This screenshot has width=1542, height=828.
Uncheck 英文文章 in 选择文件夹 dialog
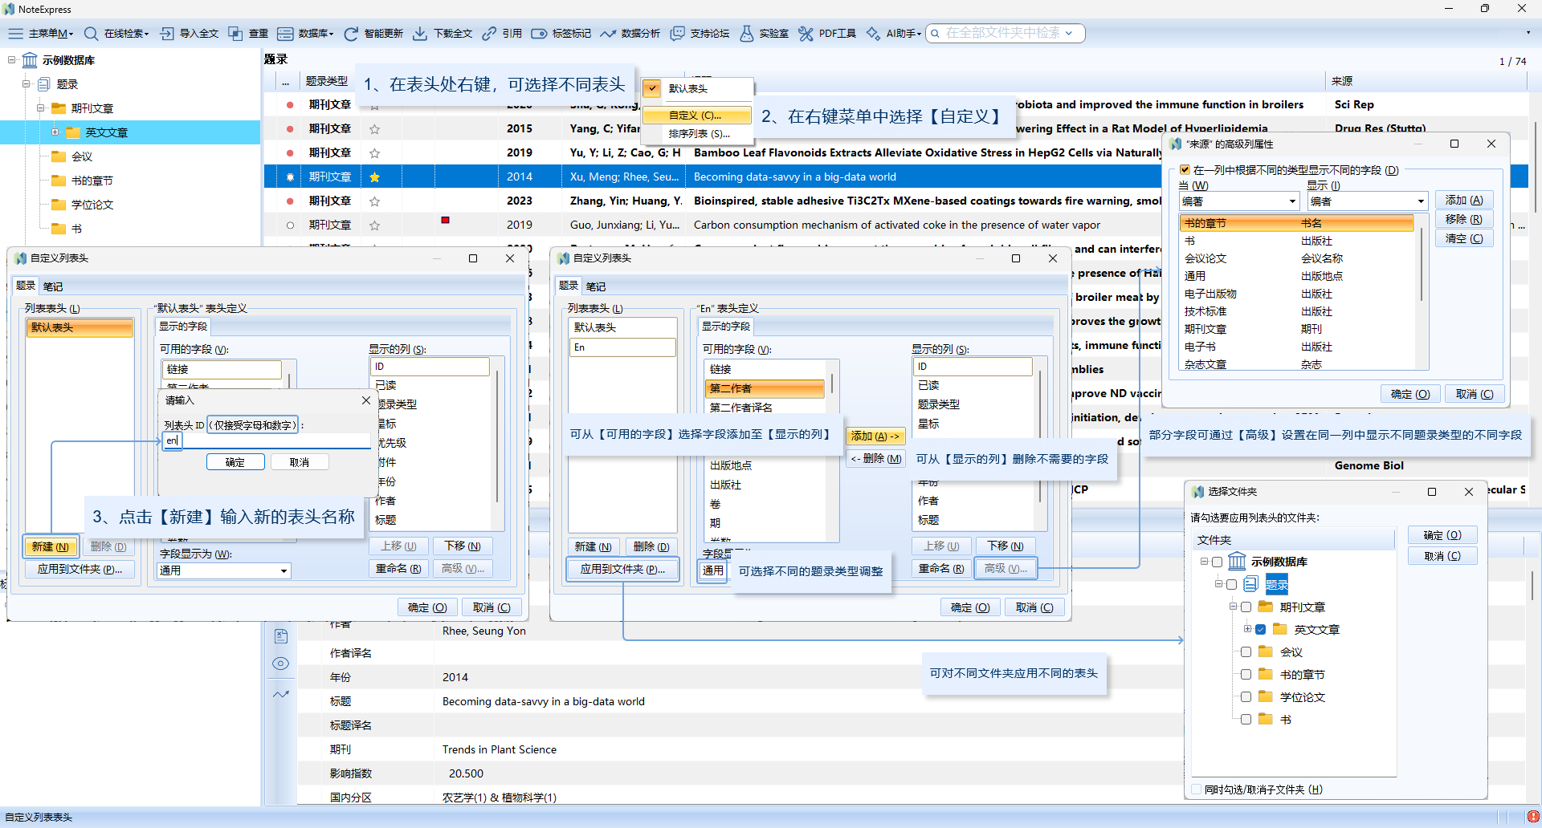tap(1261, 629)
